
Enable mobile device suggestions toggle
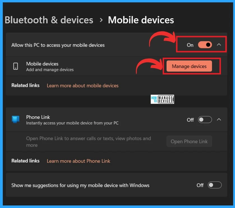tap(215, 185)
